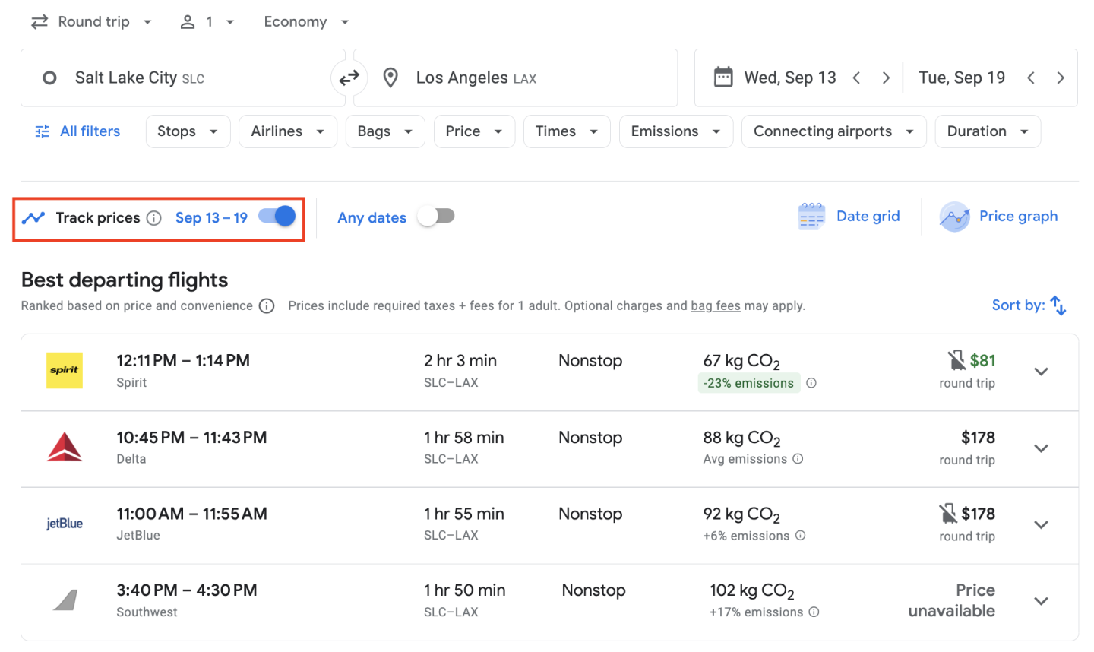Viewport: 1094px width, 652px height.
Task: Expand the Delta flight details chevron
Action: pos(1041,448)
